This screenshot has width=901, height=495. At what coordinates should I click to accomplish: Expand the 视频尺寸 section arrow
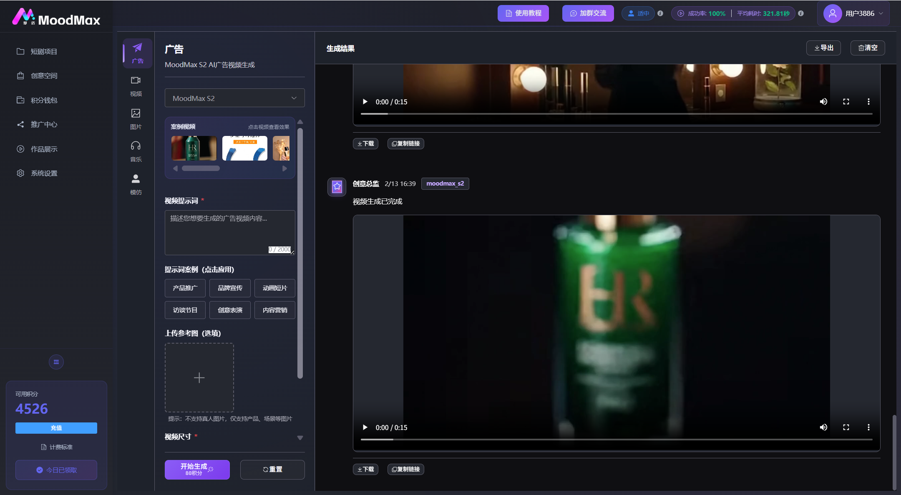(300, 437)
